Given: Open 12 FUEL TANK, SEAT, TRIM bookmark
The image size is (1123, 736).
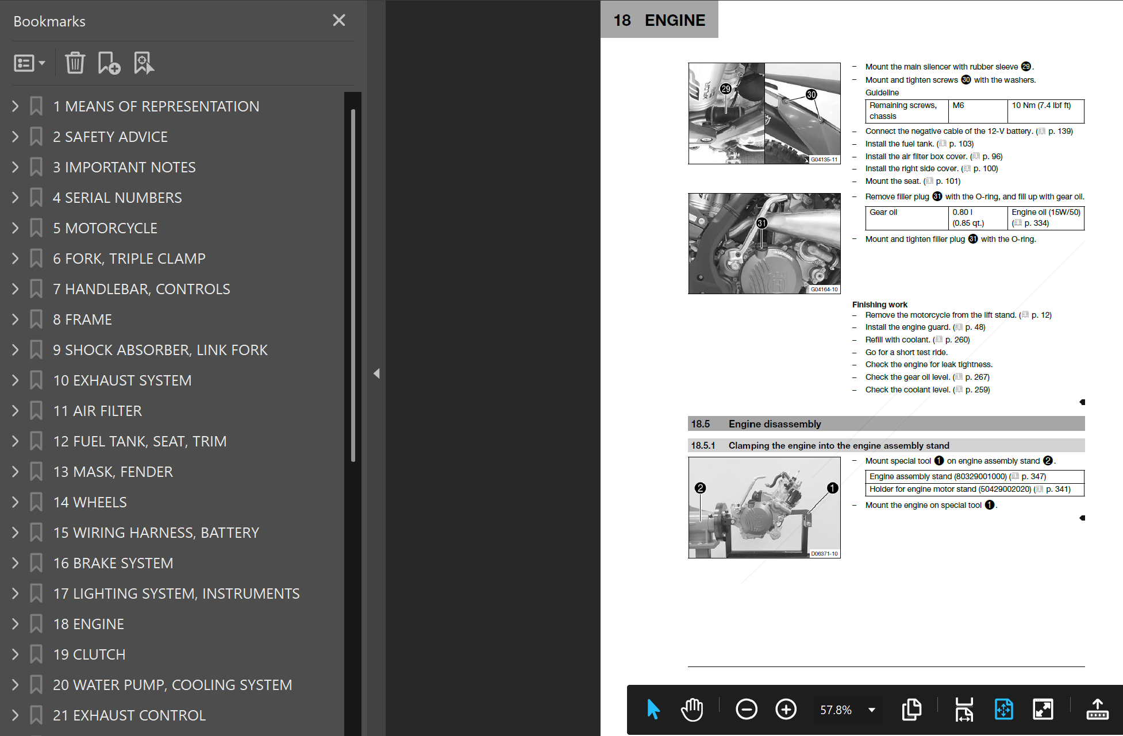Looking at the screenshot, I should 140,441.
